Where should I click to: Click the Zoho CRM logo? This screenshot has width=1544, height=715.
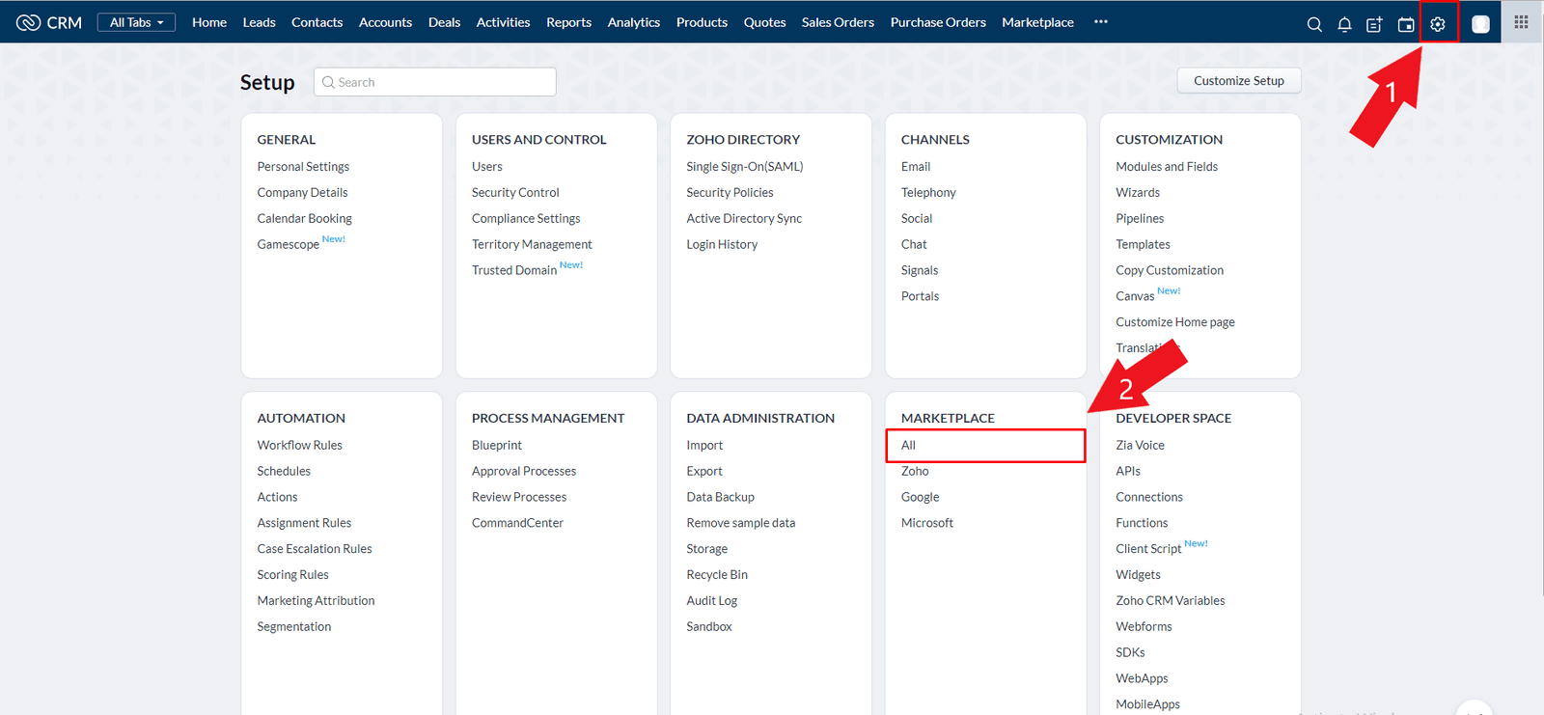pos(49,22)
